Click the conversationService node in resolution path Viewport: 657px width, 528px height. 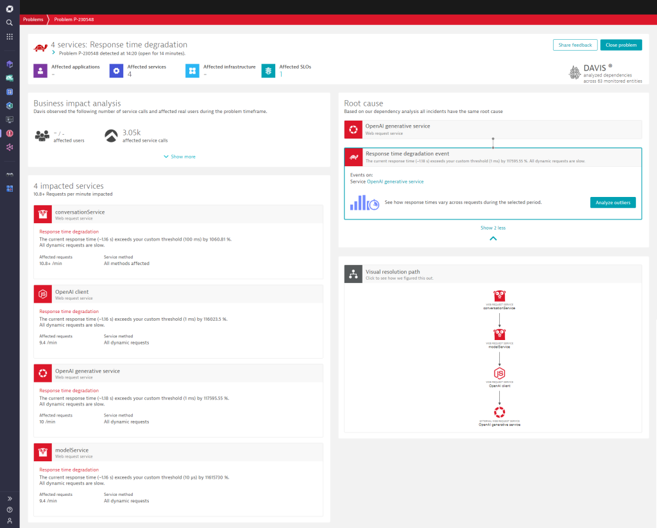click(499, 296)
